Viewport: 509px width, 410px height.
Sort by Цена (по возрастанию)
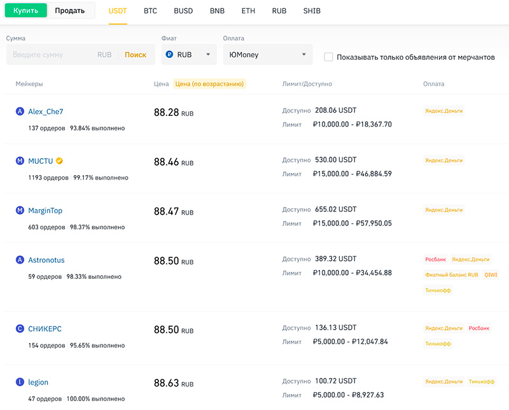(209, 84)
